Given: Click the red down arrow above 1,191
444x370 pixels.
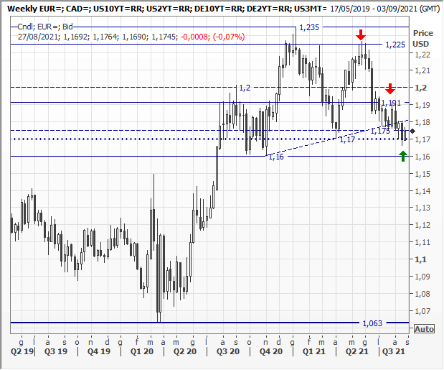Looking at the screenshot, I should (389, 89).
